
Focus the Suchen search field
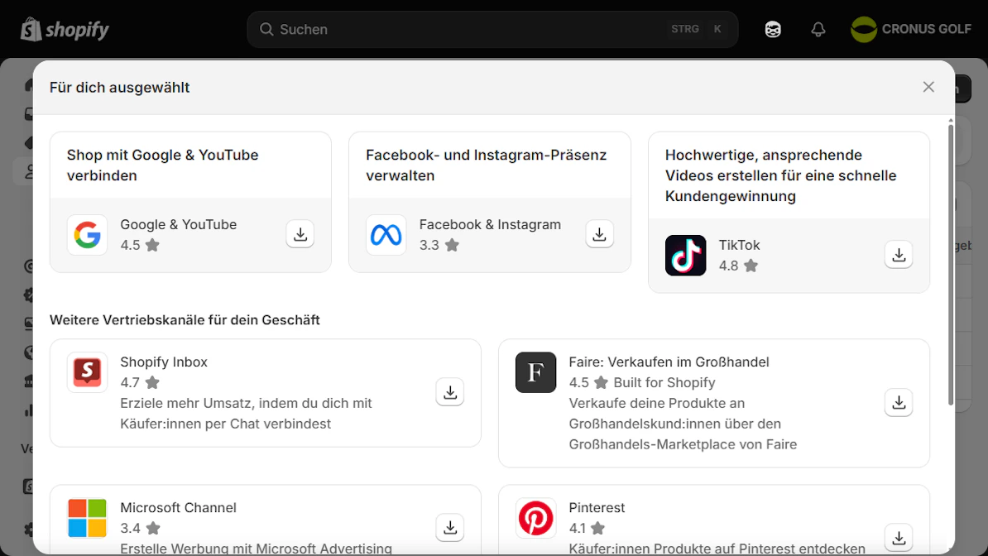coord(492,30)
